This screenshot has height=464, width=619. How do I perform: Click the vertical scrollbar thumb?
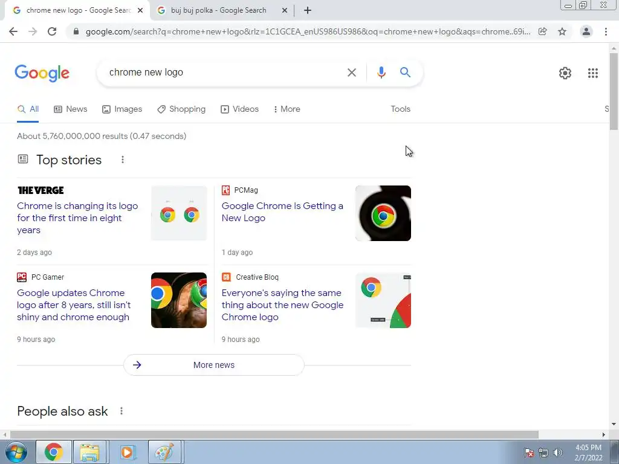[614, 91]
